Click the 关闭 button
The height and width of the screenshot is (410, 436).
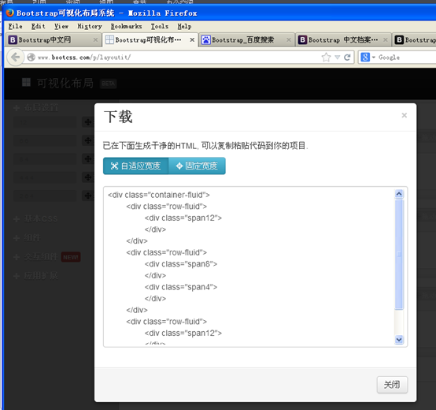click(x=392, y=385)
